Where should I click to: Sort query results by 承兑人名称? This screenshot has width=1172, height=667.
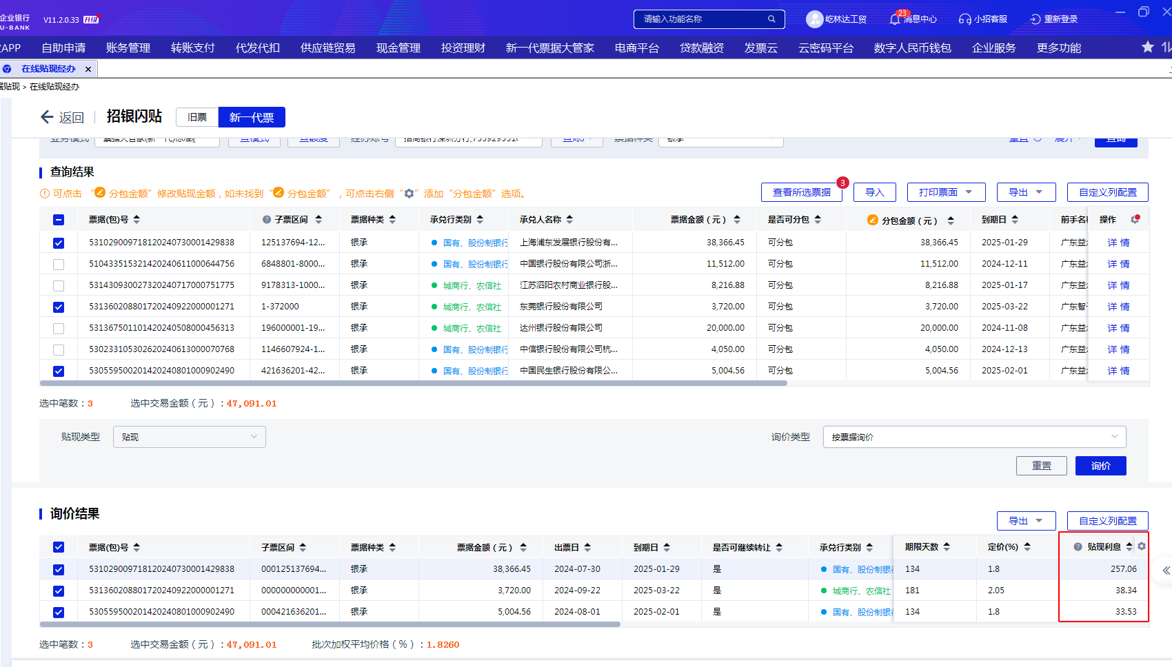pos(569,220)
